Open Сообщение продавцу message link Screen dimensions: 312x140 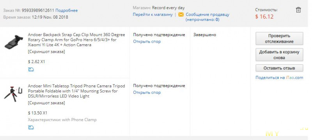pos(207,17)
